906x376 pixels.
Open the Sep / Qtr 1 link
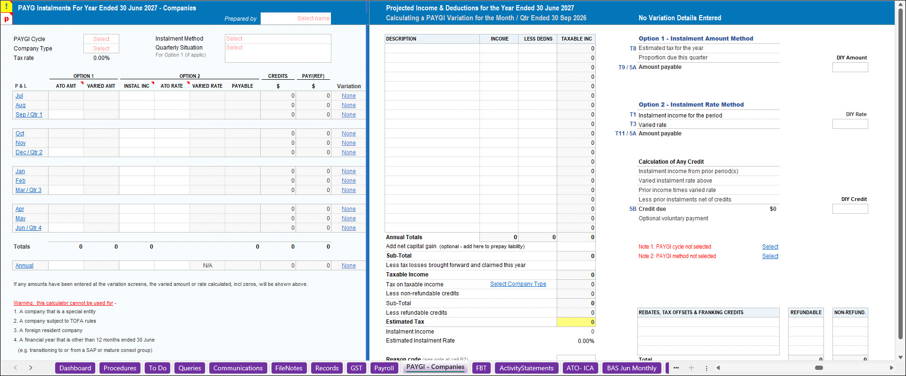pos(29,115)
